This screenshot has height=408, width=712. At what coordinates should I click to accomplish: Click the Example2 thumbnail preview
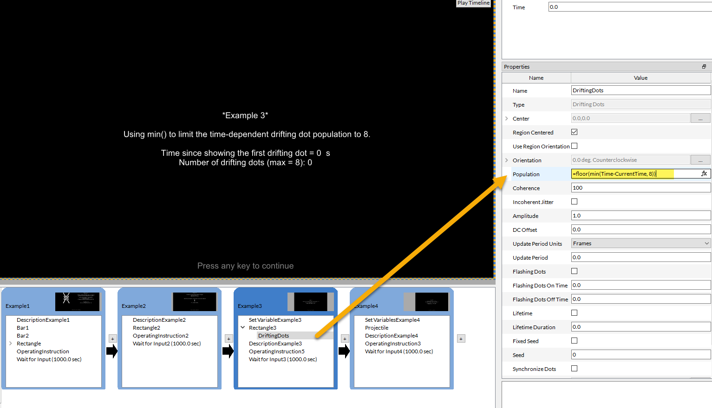[x=194, y=302]
